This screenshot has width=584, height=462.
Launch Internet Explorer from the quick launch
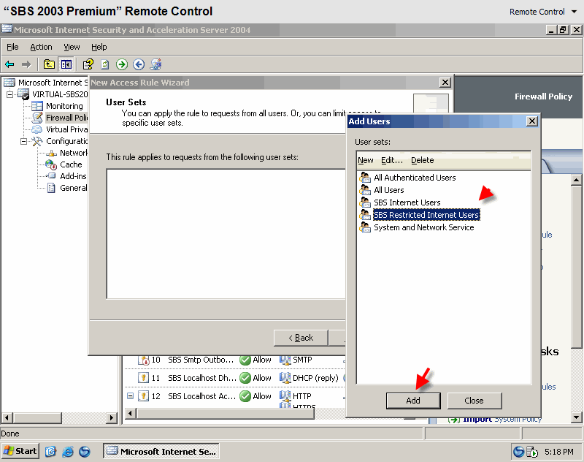(68, 452)
